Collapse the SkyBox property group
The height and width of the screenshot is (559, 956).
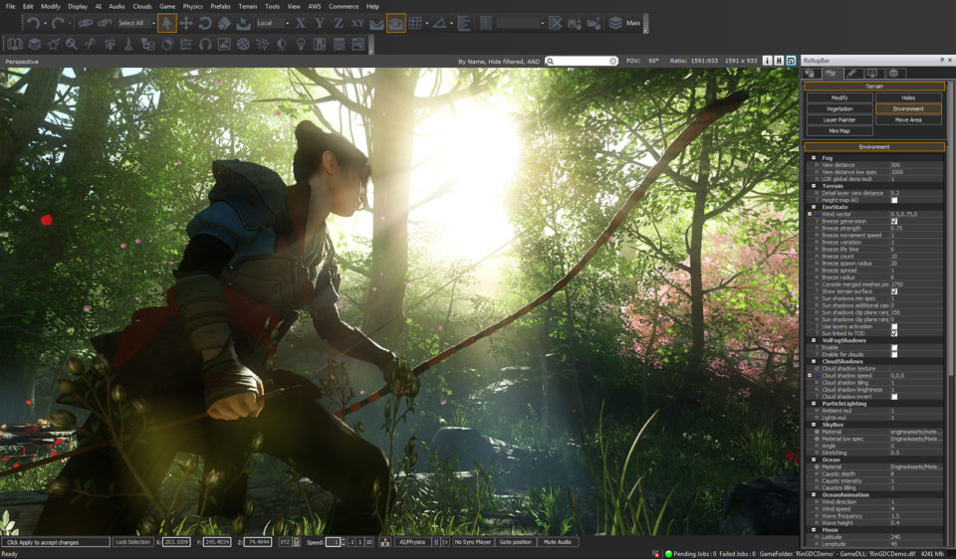coord(814,425)
